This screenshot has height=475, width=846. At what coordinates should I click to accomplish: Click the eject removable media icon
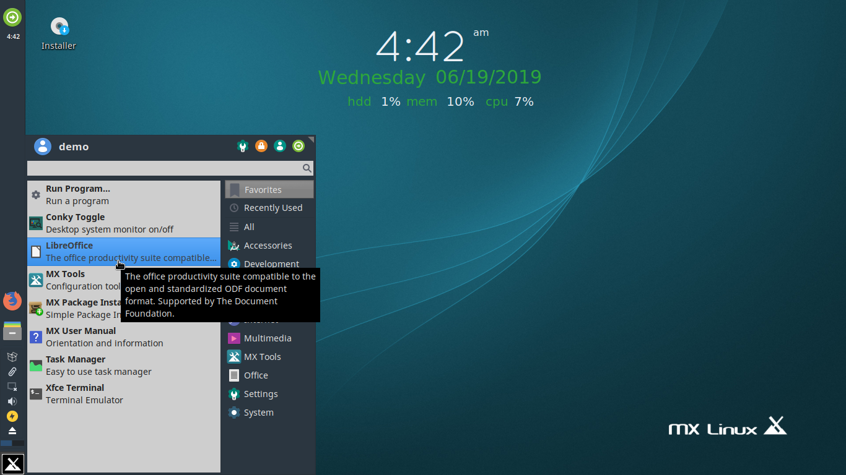12,430
